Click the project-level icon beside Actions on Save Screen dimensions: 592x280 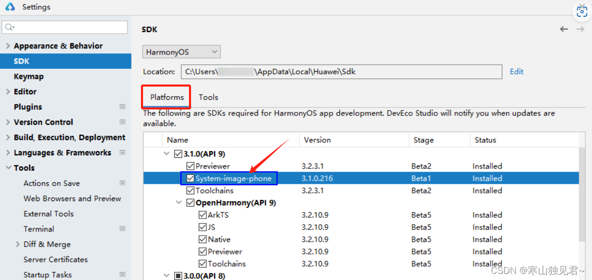tap(122, 183)
